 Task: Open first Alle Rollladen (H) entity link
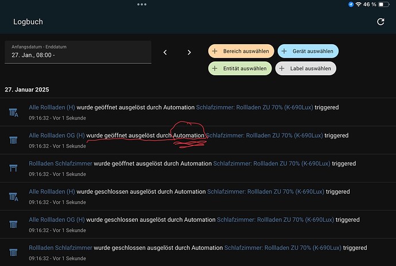point(52,107)
